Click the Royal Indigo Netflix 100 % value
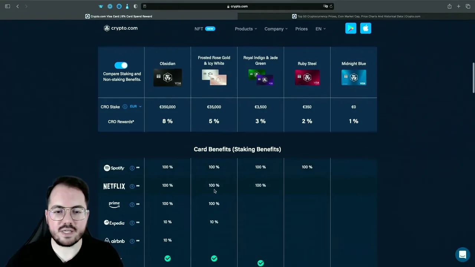This screenshot has height=267, width=475. [261, 185]
